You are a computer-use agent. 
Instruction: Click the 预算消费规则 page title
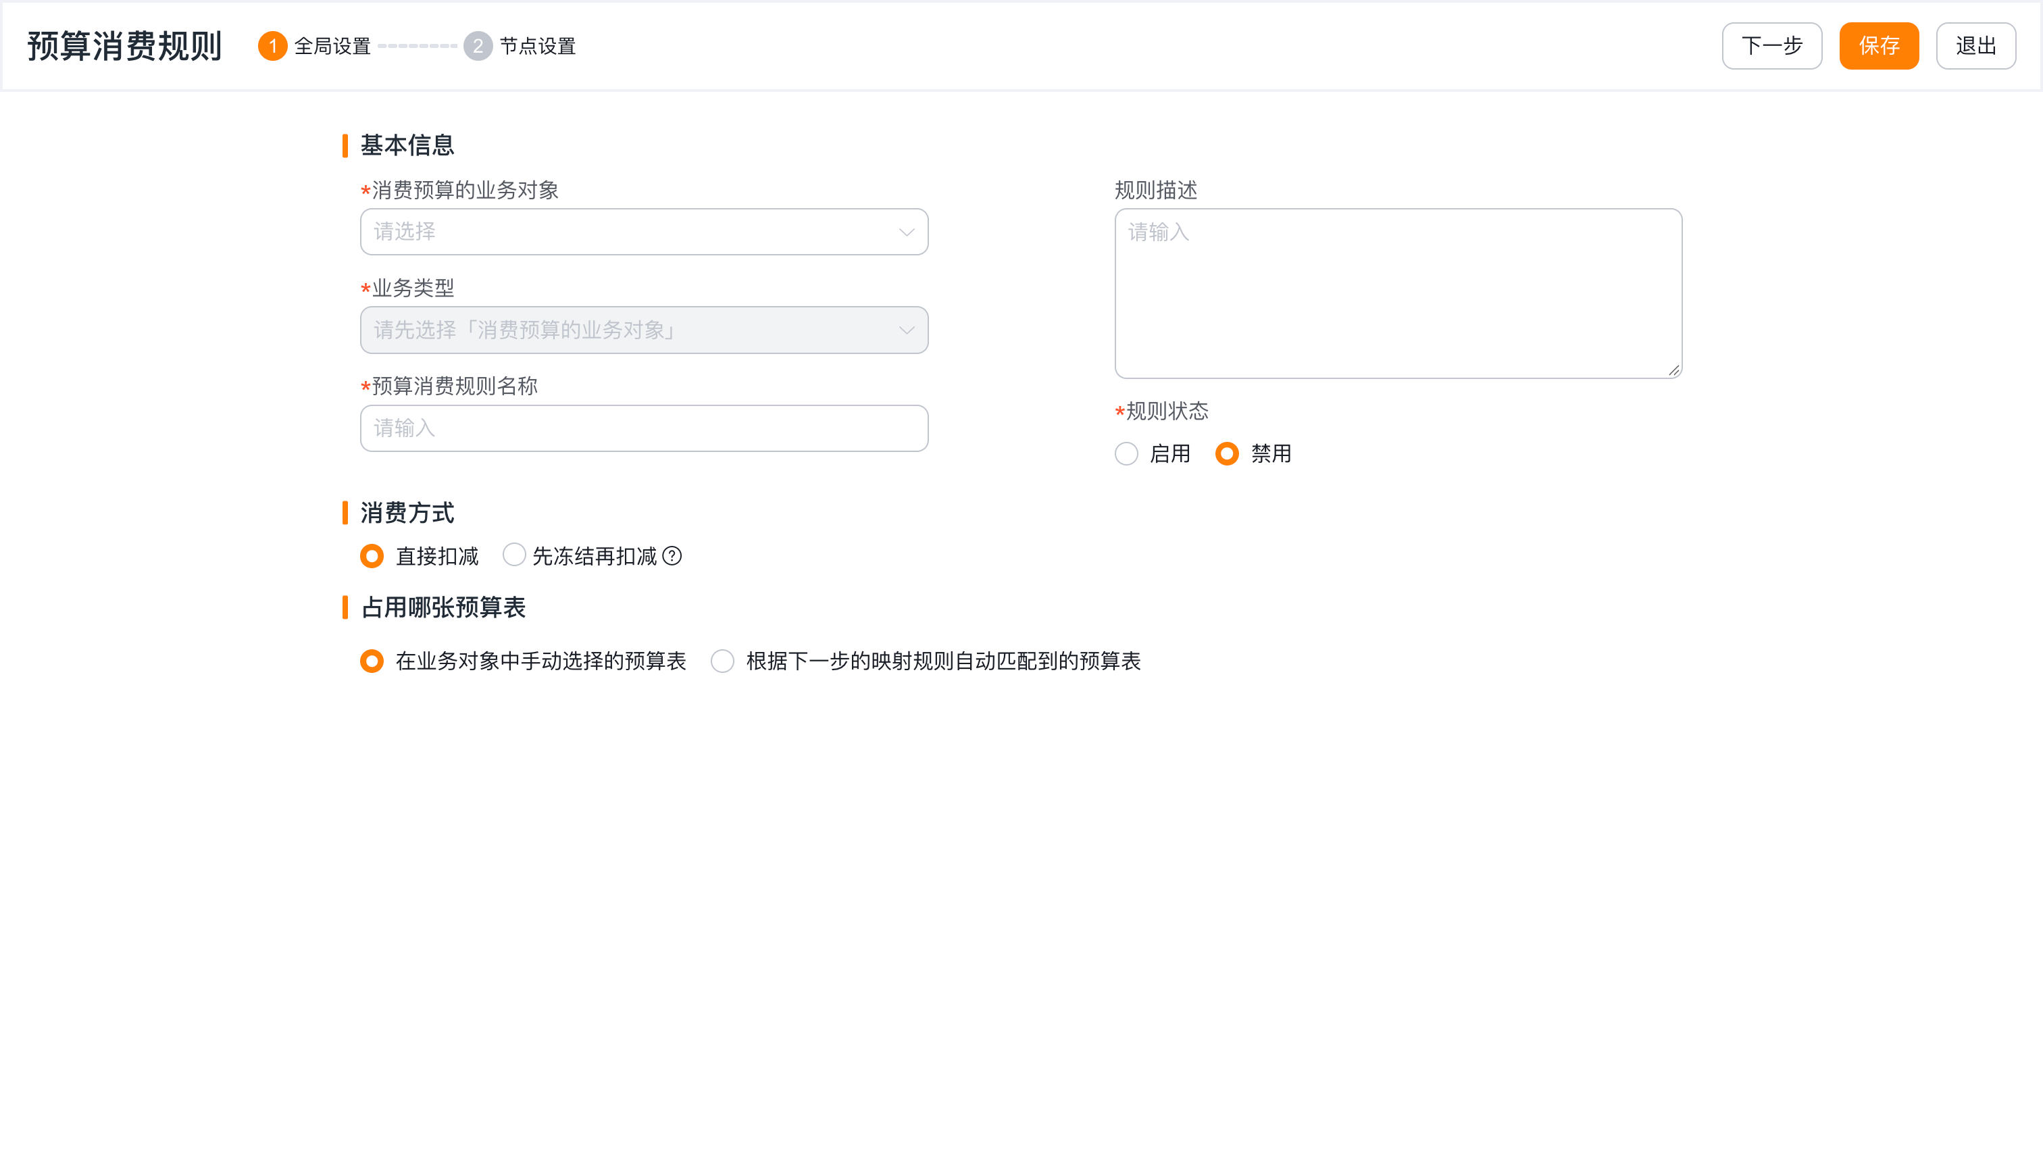(125, 46)
